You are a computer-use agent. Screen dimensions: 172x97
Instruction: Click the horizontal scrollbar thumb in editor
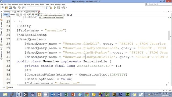[57, 85]
